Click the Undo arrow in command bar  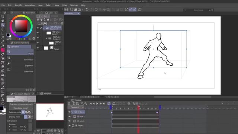coord(87,9)
